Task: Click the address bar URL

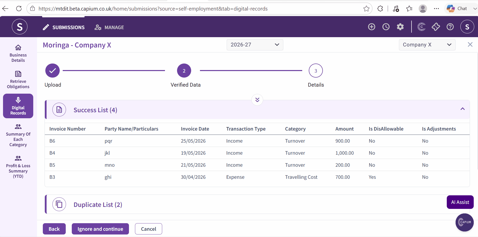Action: point(153,9)
